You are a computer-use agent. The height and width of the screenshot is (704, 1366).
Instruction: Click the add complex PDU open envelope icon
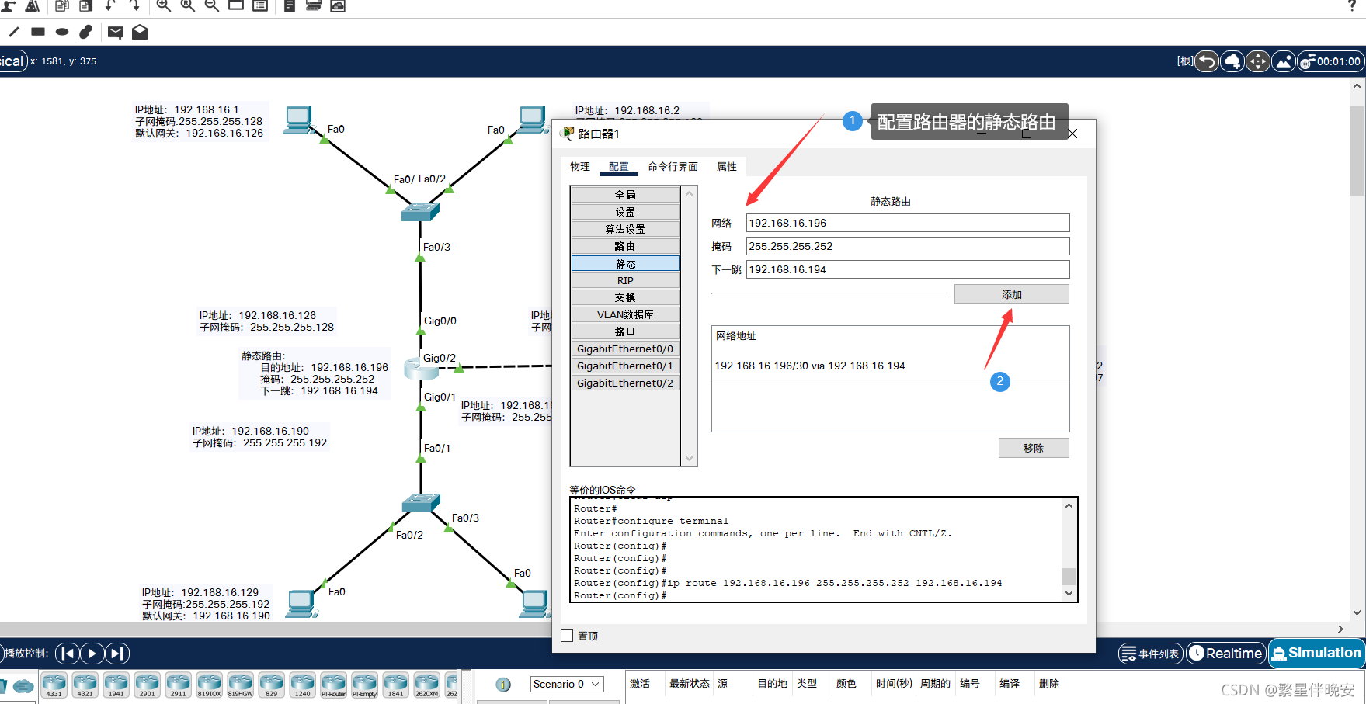click(x=140, y=32)
